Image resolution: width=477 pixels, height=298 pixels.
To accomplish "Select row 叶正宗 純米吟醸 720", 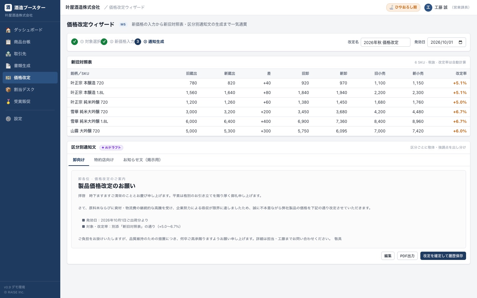I will click(269, 102).
